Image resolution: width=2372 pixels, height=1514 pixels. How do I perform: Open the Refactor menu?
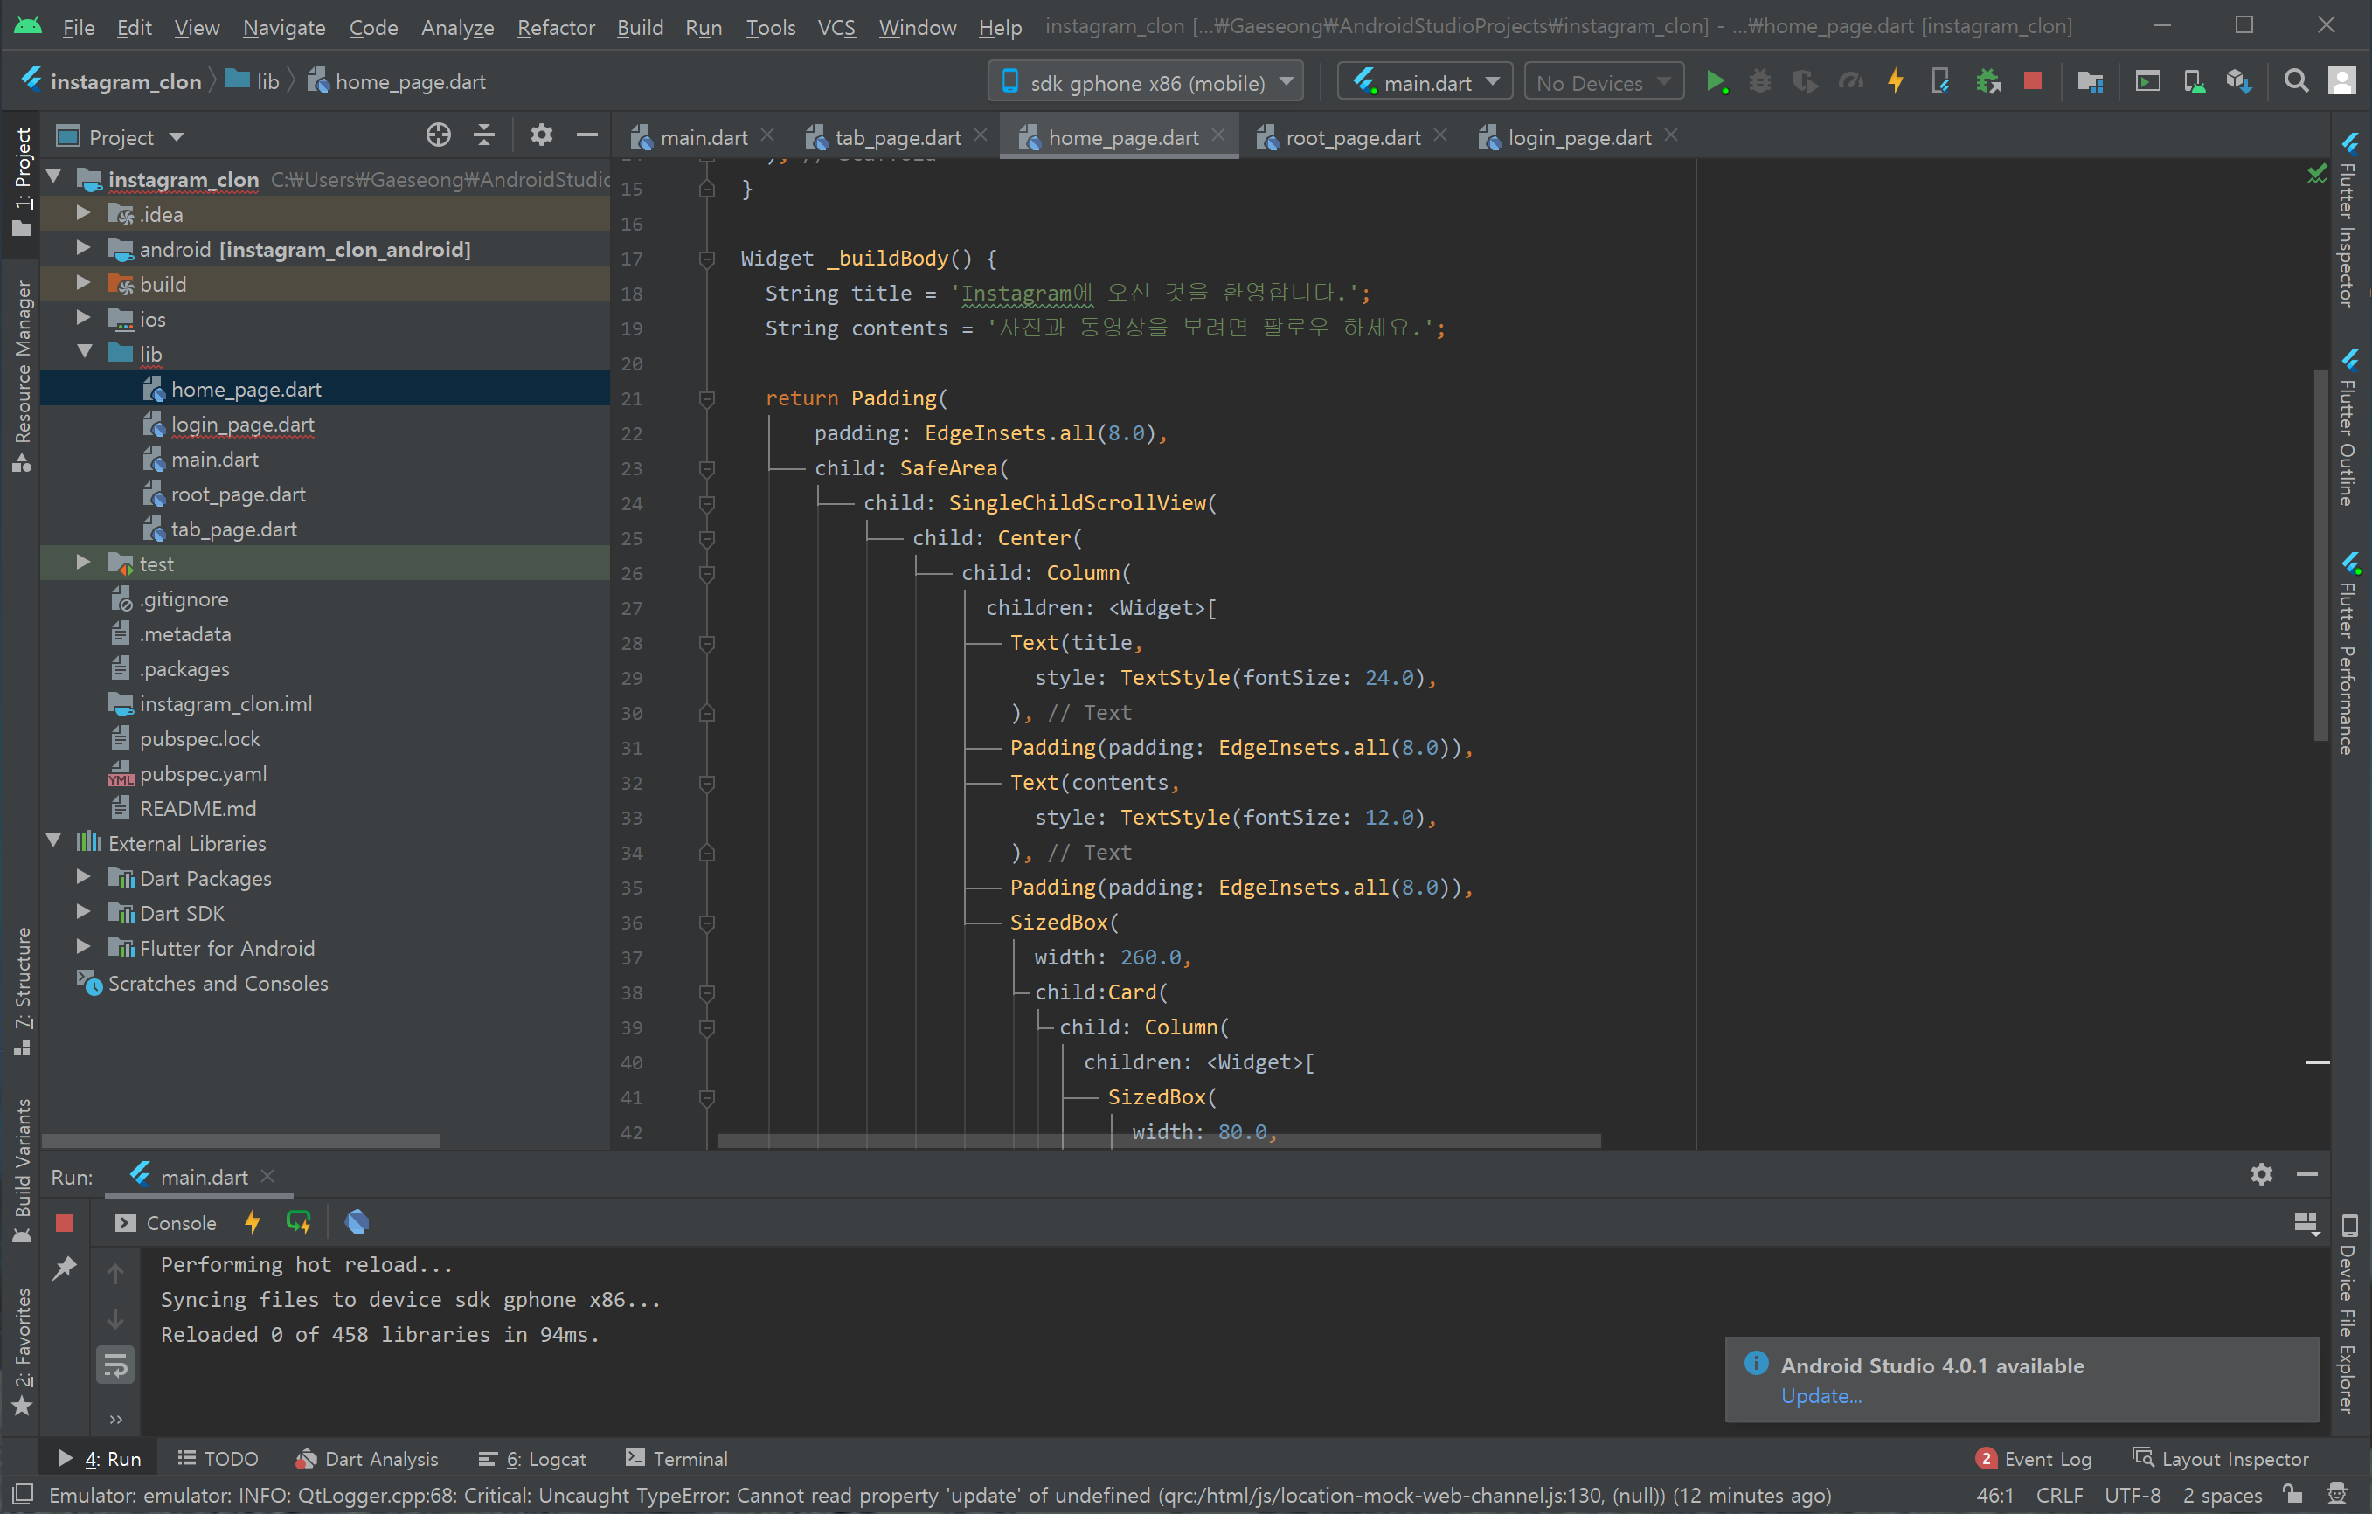556,26
